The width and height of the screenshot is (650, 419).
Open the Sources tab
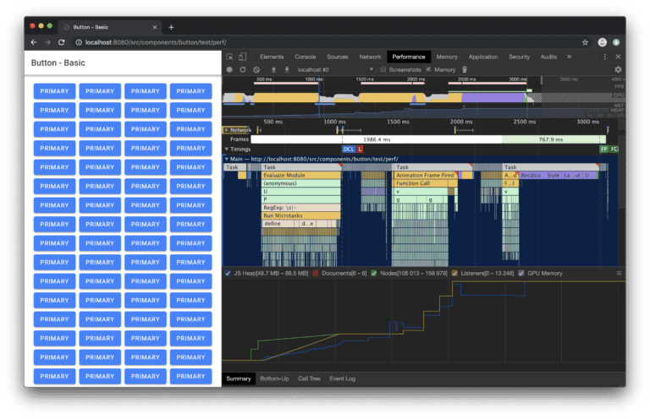click(x=338, y=57)
